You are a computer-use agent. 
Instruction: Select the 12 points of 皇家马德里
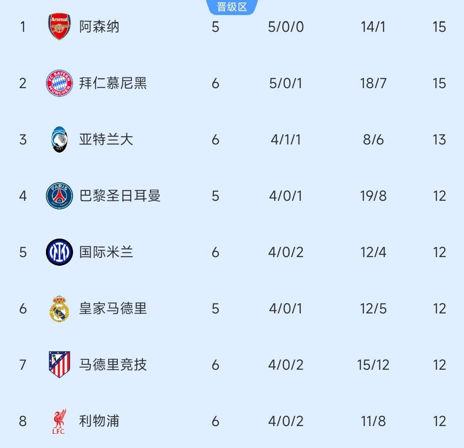439,309
